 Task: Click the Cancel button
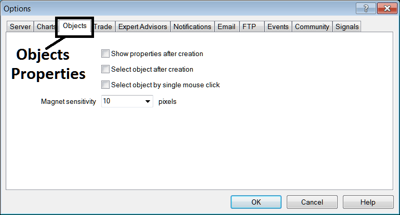coord(312,202)
